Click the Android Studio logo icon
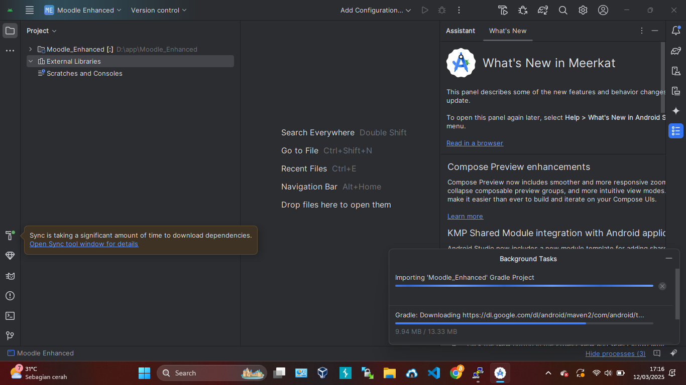Viewport: 686px width, 385px height. click(x=10, y=10)
